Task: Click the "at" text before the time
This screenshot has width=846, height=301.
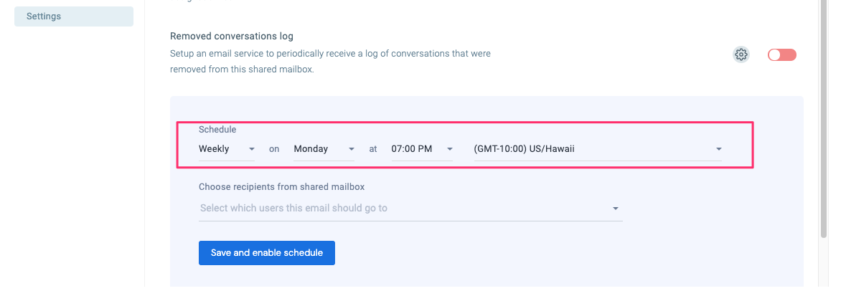Action: tap(373, 148)
